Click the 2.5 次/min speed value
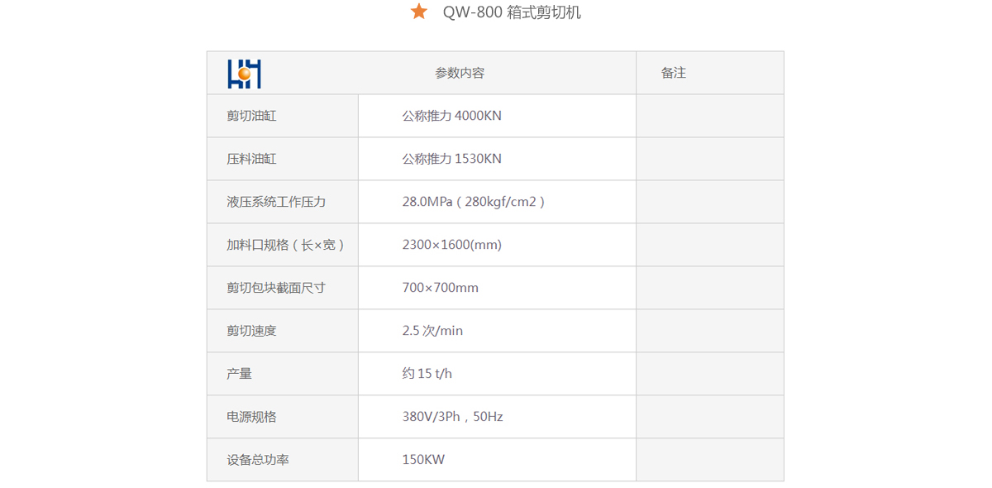 (432, 331)
